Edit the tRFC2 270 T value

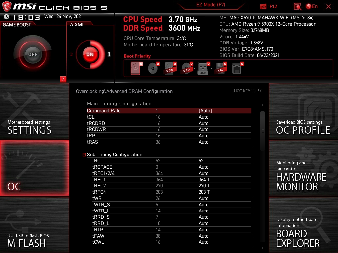point(204,186)
